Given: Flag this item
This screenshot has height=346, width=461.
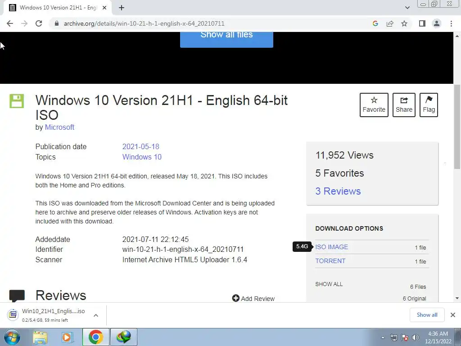Looking at the screenshot, I should click(429, 105).
